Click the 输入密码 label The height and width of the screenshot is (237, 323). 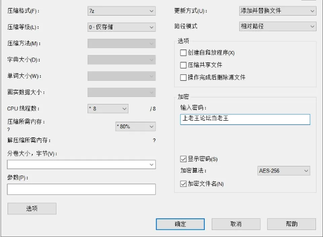pos(193,108)
